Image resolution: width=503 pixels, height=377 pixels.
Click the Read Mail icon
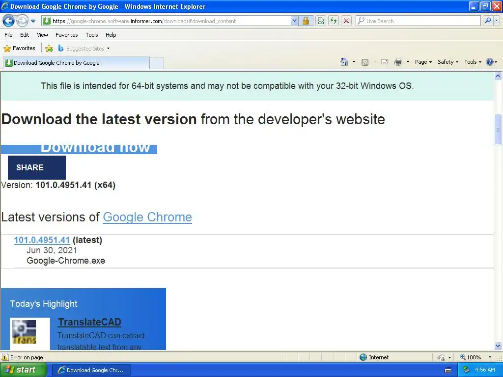385,62
